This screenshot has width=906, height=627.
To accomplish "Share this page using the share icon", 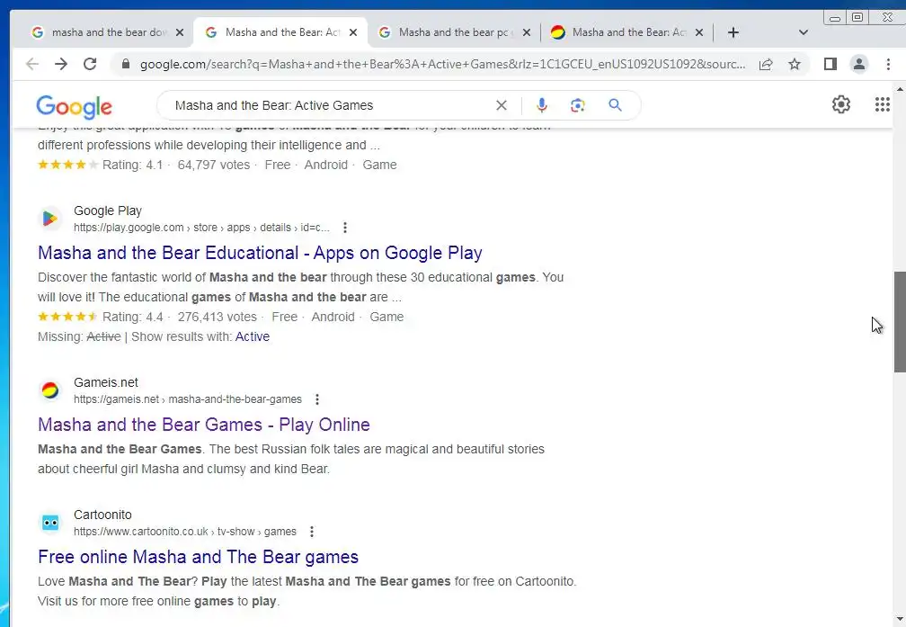I will click(766, 64).
